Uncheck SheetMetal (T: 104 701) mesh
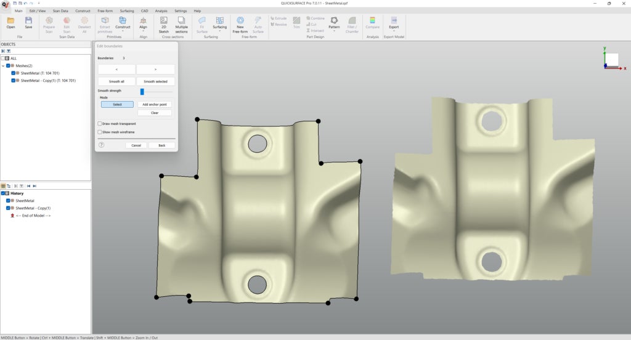Screen dimensions: 631x340 [x=14, y=73]
